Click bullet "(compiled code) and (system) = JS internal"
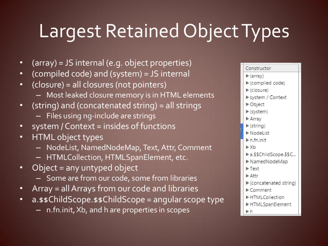Image resolution: width=328 pixels, height=246 pixels. coord(111,74)
